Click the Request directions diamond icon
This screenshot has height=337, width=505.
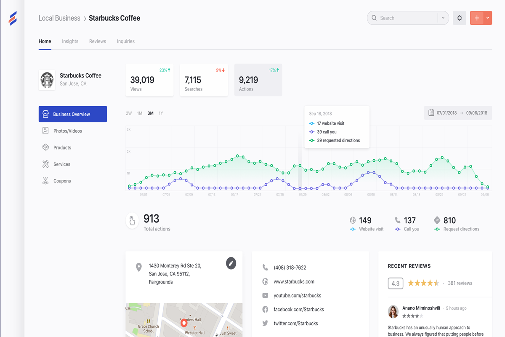[x=437, y=220]
